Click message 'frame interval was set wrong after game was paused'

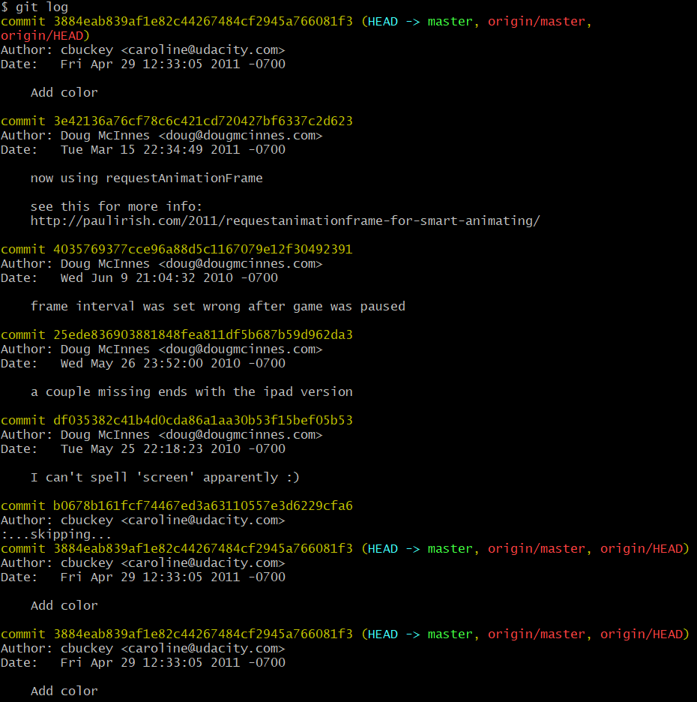point(218,307)
